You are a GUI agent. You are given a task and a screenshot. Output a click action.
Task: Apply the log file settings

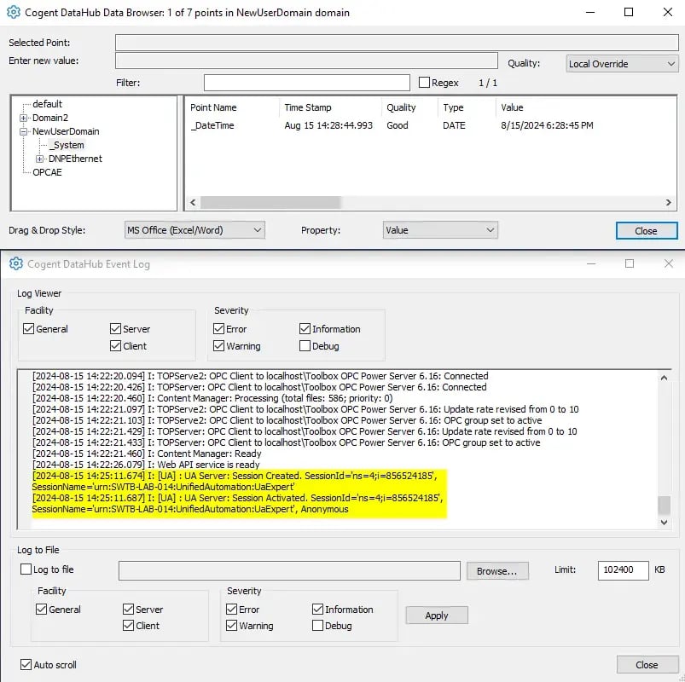(436, 615)
